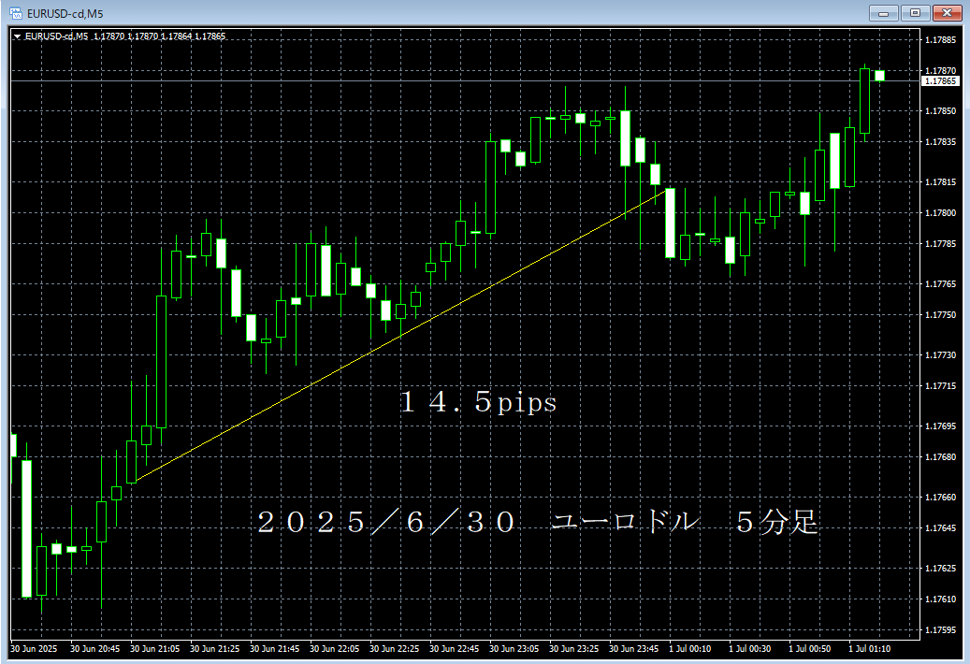Click the 1 Jul 00:10 time axis label
The height and width of the screenshot is (664, 970).
[692, 648]
